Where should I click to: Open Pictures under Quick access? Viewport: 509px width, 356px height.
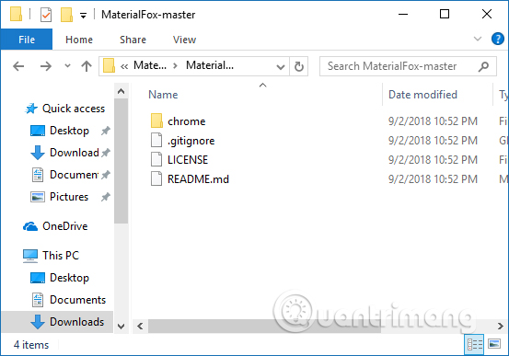coord(69,197)
